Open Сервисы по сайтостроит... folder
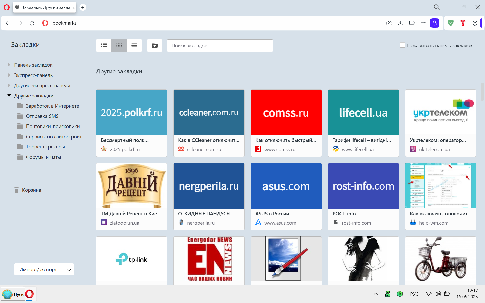 click(51, 137)
